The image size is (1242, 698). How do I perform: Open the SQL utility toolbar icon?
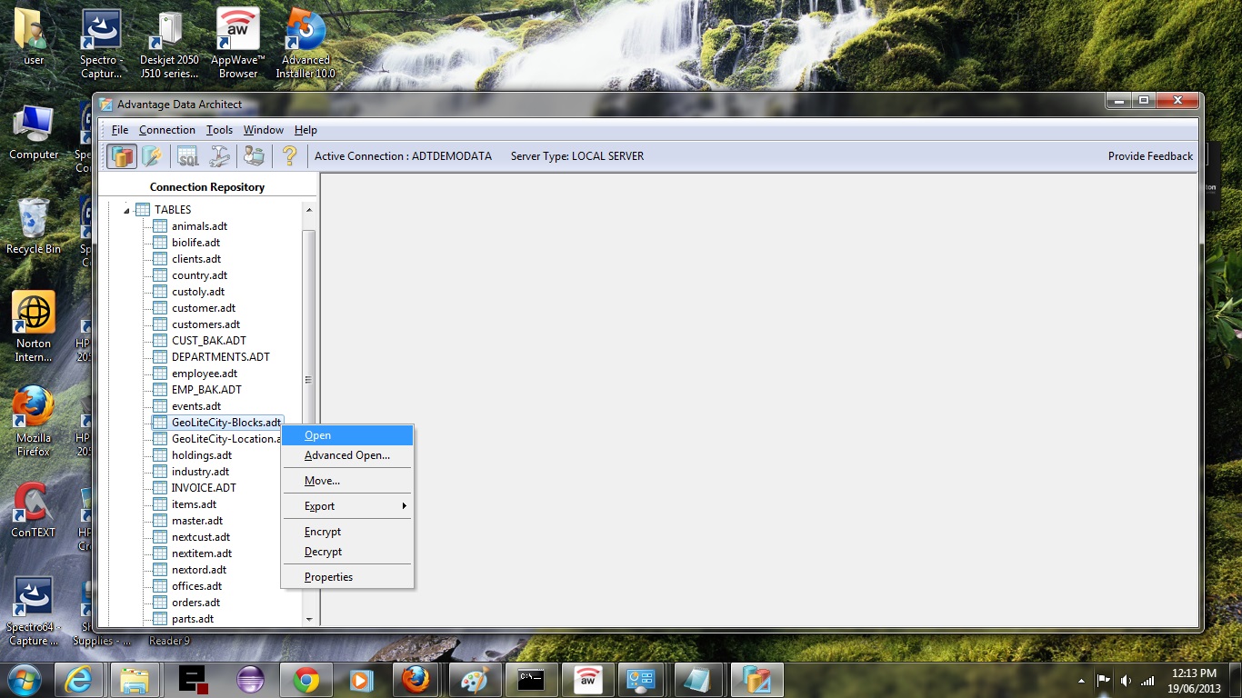click(x=188, y=156)
